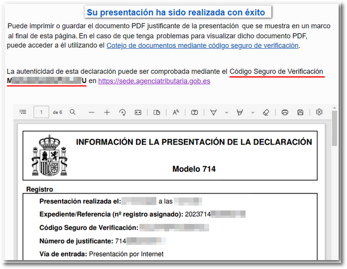
Task: Select the draw pen tool
Action: pos(214,112)
